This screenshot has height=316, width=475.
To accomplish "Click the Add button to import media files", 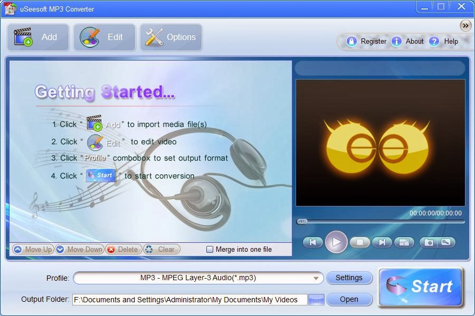I will click(x=37, y=37).
